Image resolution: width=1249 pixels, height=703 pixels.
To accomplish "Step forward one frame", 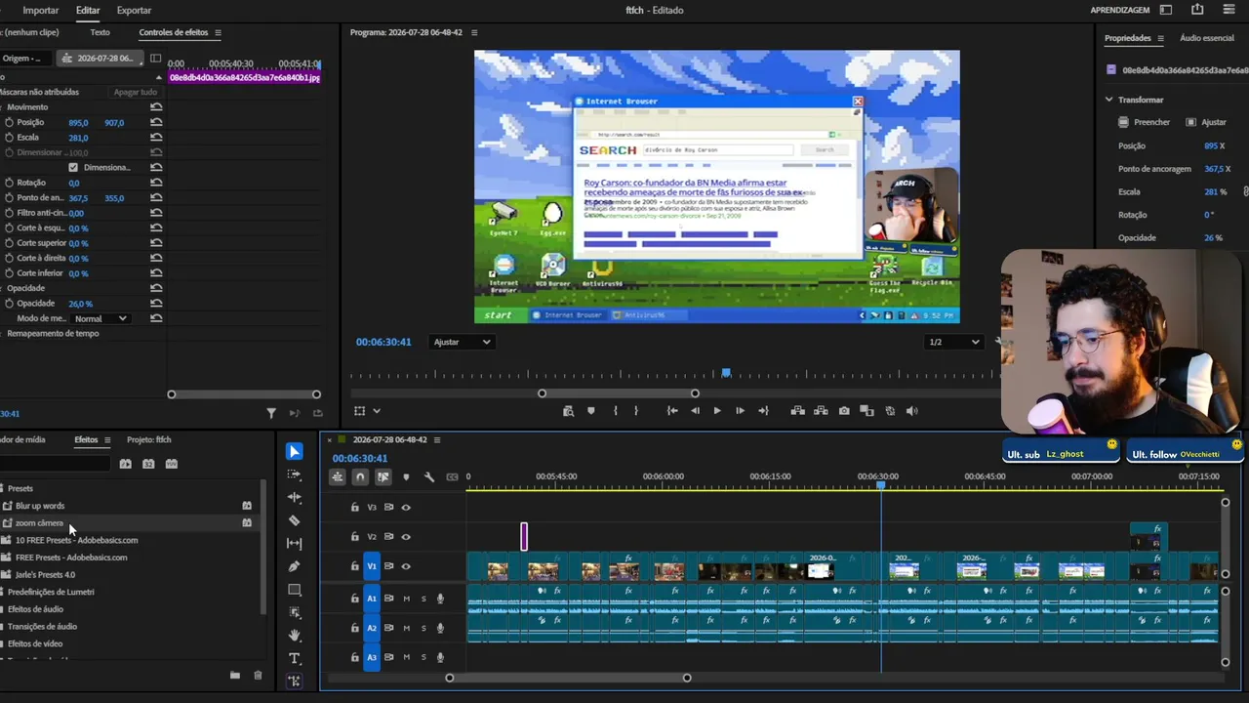I will coord(740,411).
